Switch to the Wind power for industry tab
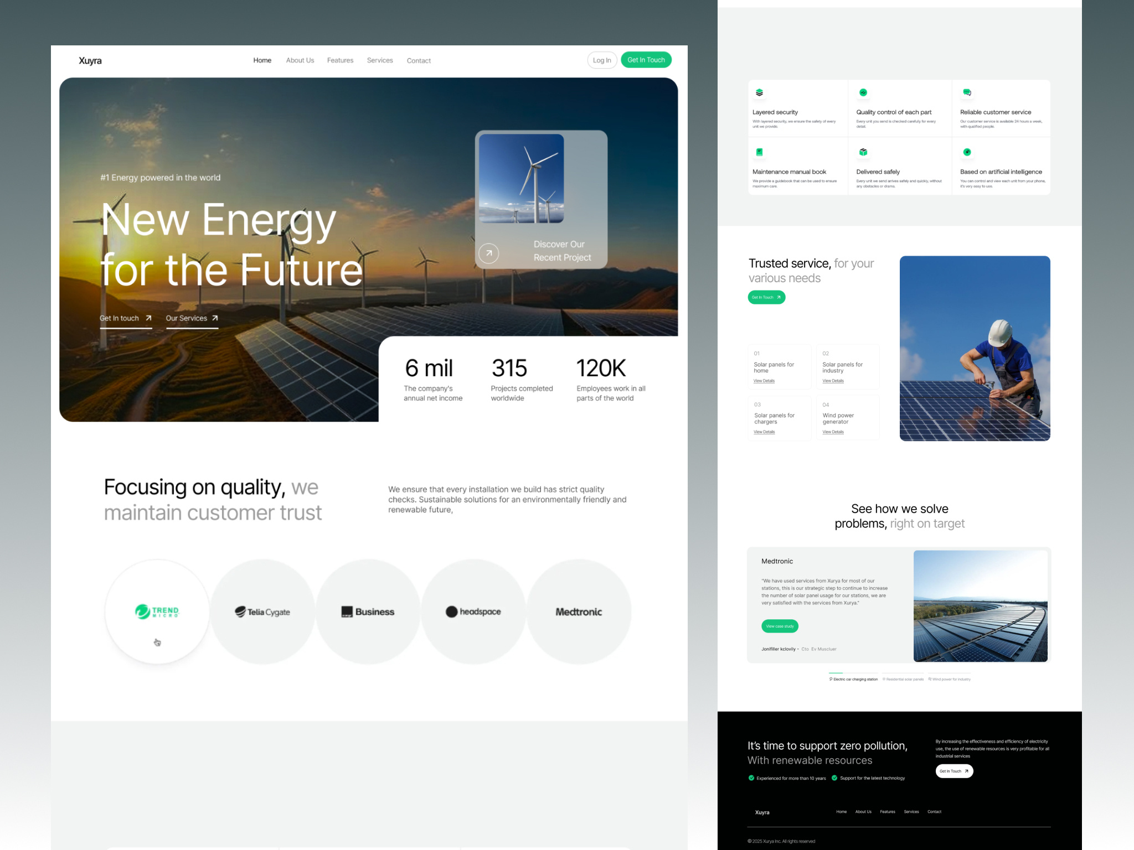 point(951,678)
